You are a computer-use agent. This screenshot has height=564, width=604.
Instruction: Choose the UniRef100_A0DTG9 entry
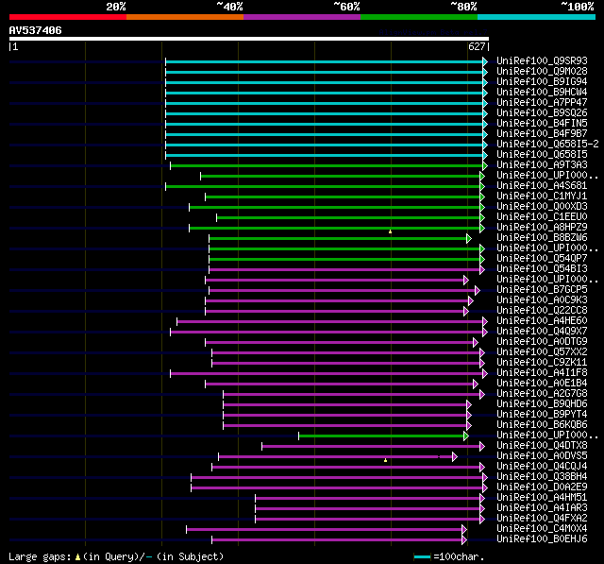pyautogui.click(x=542, y=342)
